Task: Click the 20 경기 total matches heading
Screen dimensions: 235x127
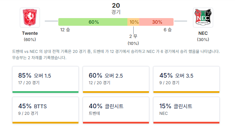Action: click(x=116, y=9)
